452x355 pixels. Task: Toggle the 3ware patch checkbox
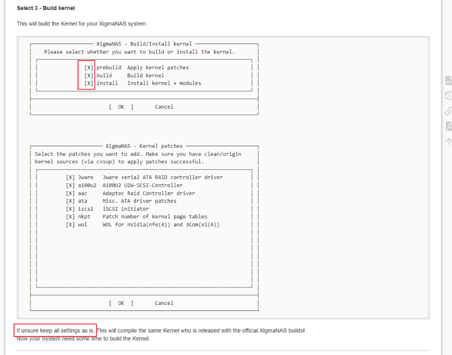point(70,177)
